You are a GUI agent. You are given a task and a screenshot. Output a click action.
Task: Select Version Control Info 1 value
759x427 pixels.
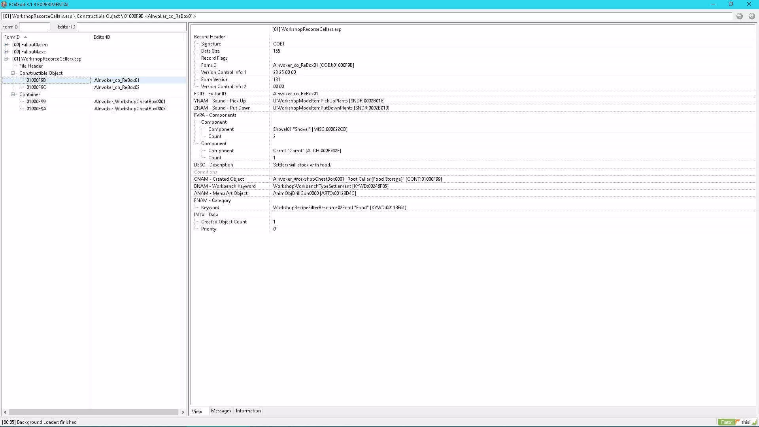(284, 72)
